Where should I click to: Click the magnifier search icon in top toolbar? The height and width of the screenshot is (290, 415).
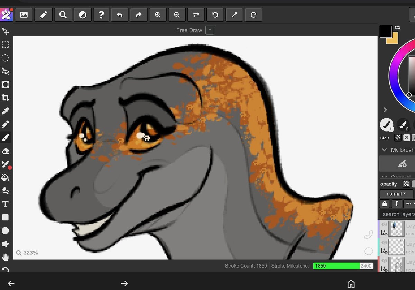click(x=63, y=15)
